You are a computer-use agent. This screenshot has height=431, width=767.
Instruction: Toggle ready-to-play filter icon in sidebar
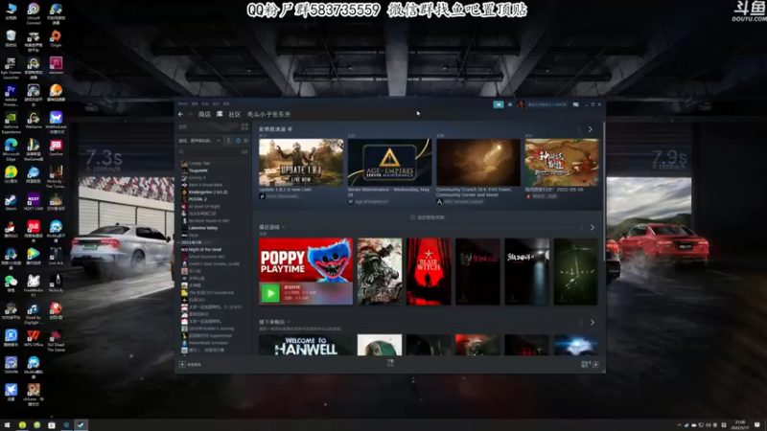(245, 140)
